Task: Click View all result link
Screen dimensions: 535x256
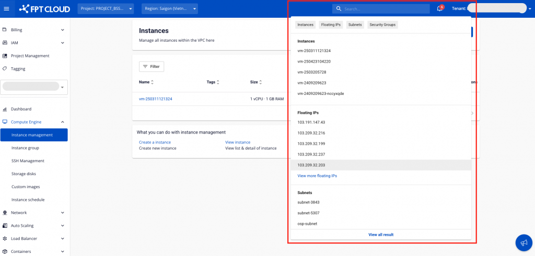Action: tap(381, 235)
